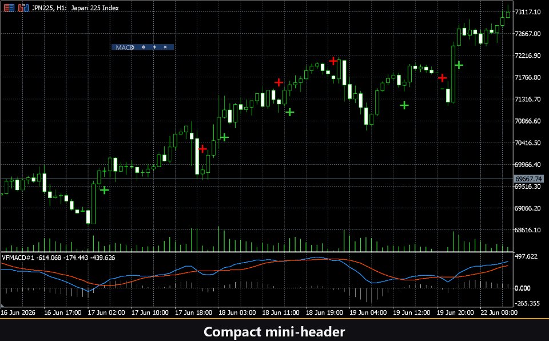
Task: Click the 72216.90 price scale label
Action: 528,55
